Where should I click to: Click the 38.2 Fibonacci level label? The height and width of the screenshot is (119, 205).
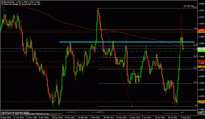(195, 68)
